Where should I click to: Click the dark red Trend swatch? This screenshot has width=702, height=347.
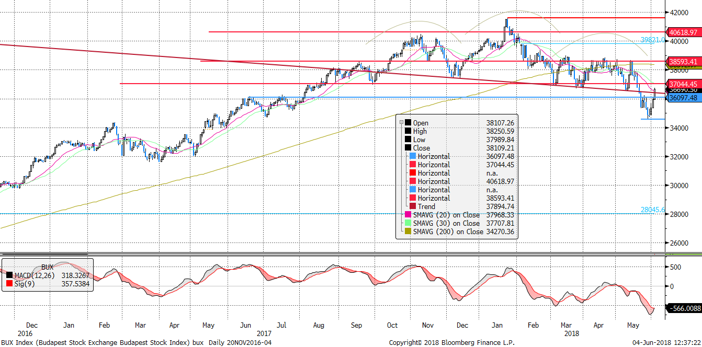413,206
